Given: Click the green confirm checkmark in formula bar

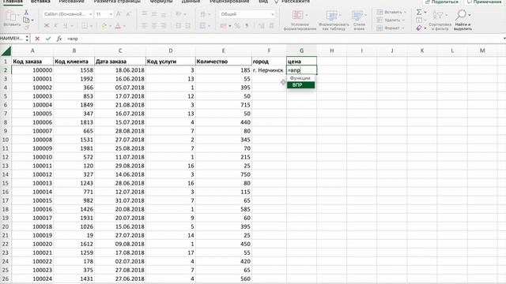Looking at the screenshot, I should pos(48,39).
